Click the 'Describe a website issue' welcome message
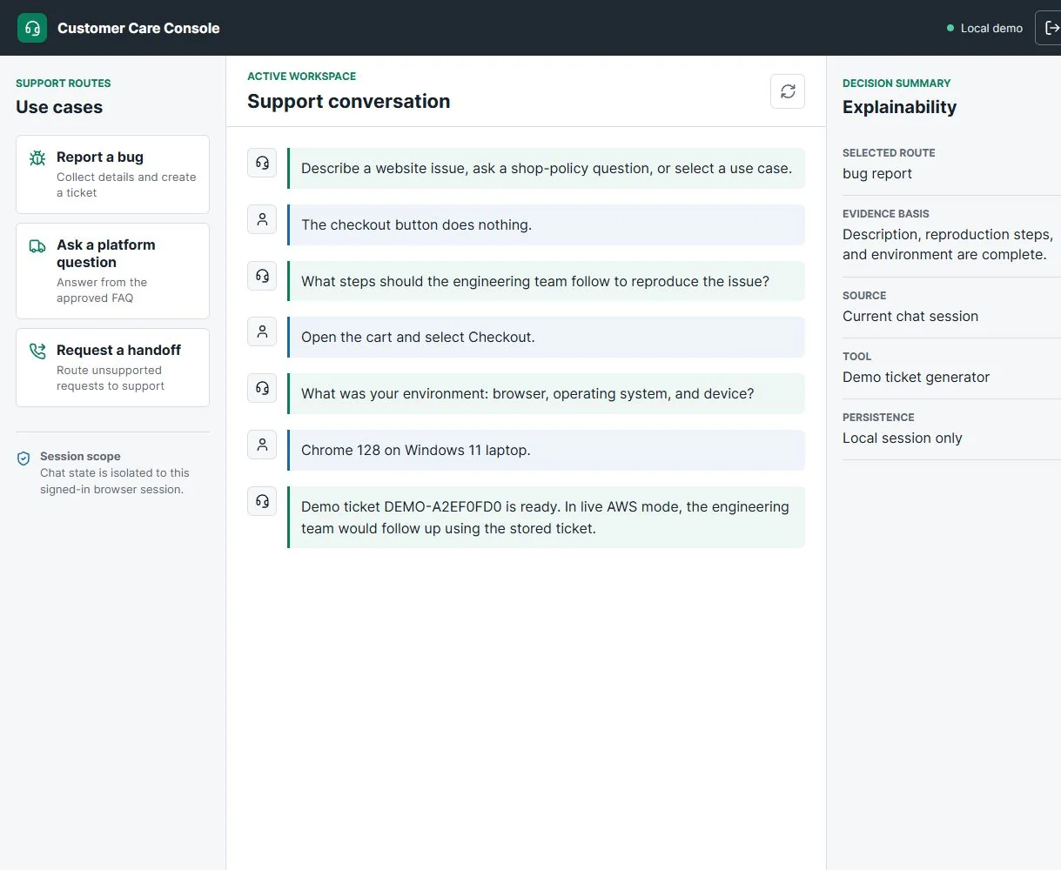This screenshot has height=870, width=1061. click(x=547, y=169)
